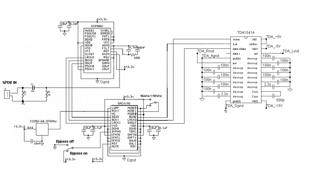
Task: Click the LRCKI pin label
Action: tap(116, 123)
